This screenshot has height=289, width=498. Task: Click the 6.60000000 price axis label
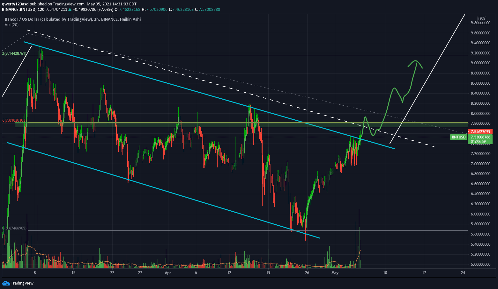pyautogui.click(x=480, y=184)
